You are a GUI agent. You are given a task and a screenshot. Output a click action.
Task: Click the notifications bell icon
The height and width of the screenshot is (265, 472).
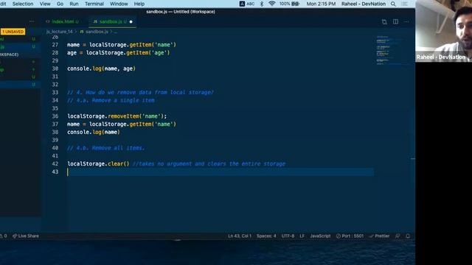[408, 236]
